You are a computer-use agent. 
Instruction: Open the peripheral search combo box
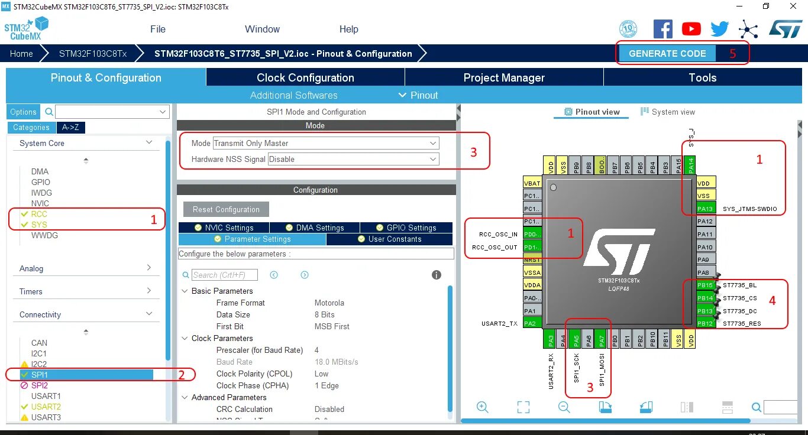112,112
